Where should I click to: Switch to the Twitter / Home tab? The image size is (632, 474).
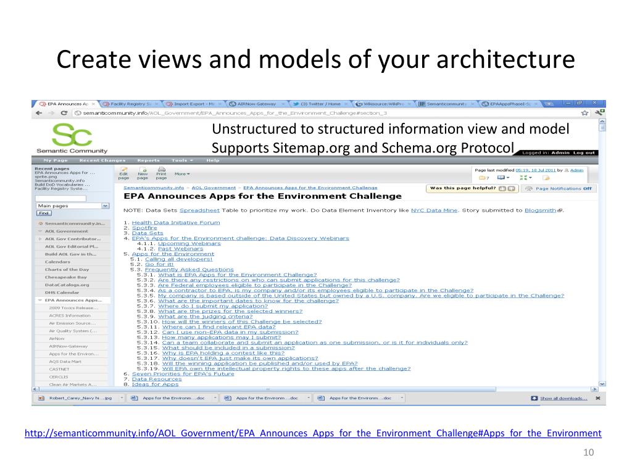coord(320,104)
